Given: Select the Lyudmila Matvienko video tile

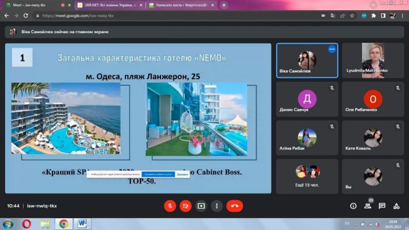Looking at the screenshot, I should click(x=373, y=60).
